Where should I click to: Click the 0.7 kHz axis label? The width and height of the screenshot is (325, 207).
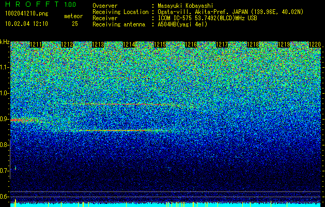(x=4, y=171)
